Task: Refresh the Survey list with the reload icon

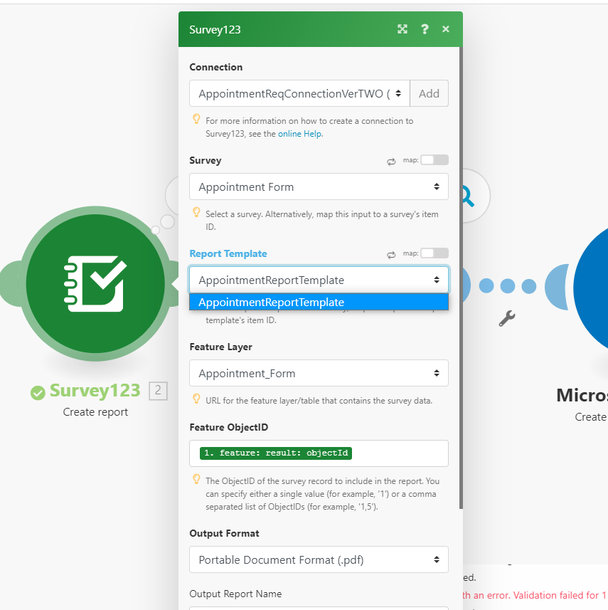Action: tap(391, 162)
